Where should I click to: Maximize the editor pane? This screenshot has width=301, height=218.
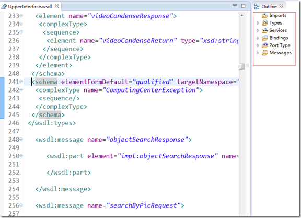tap(243, 6)
